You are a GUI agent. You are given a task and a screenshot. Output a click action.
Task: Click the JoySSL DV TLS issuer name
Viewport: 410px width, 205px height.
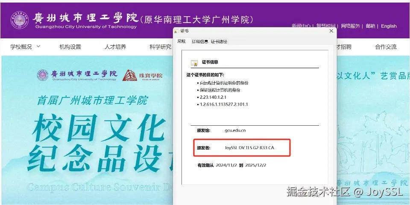pyautogui.click(x=250, y=148)
